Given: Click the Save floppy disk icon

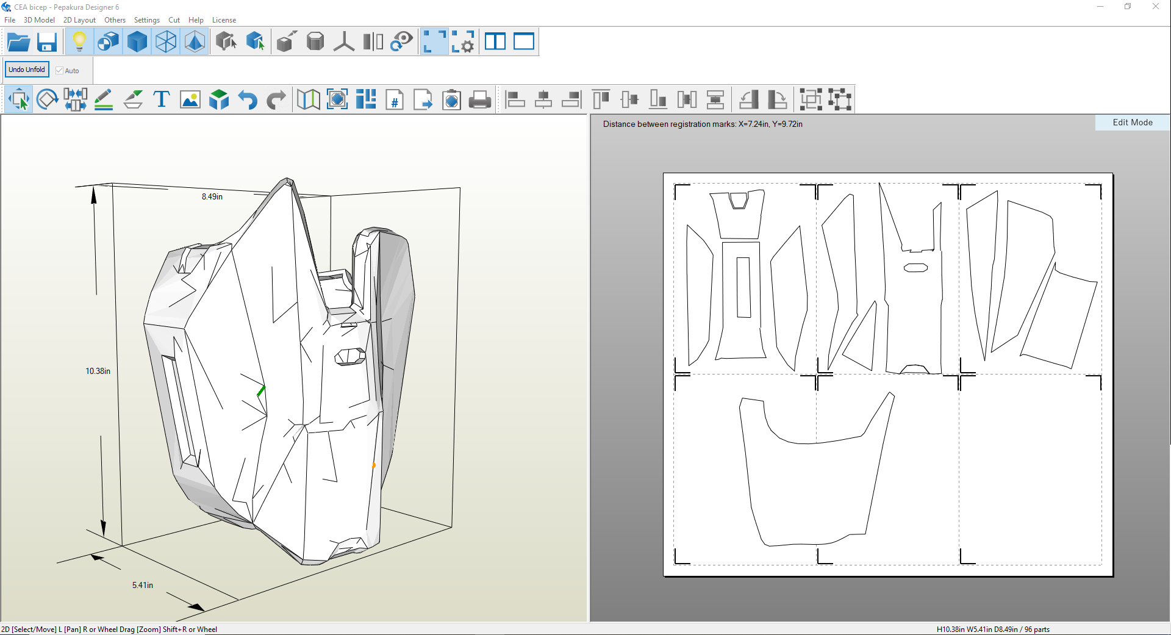Looking at the screenshot, I should [47, 42].
